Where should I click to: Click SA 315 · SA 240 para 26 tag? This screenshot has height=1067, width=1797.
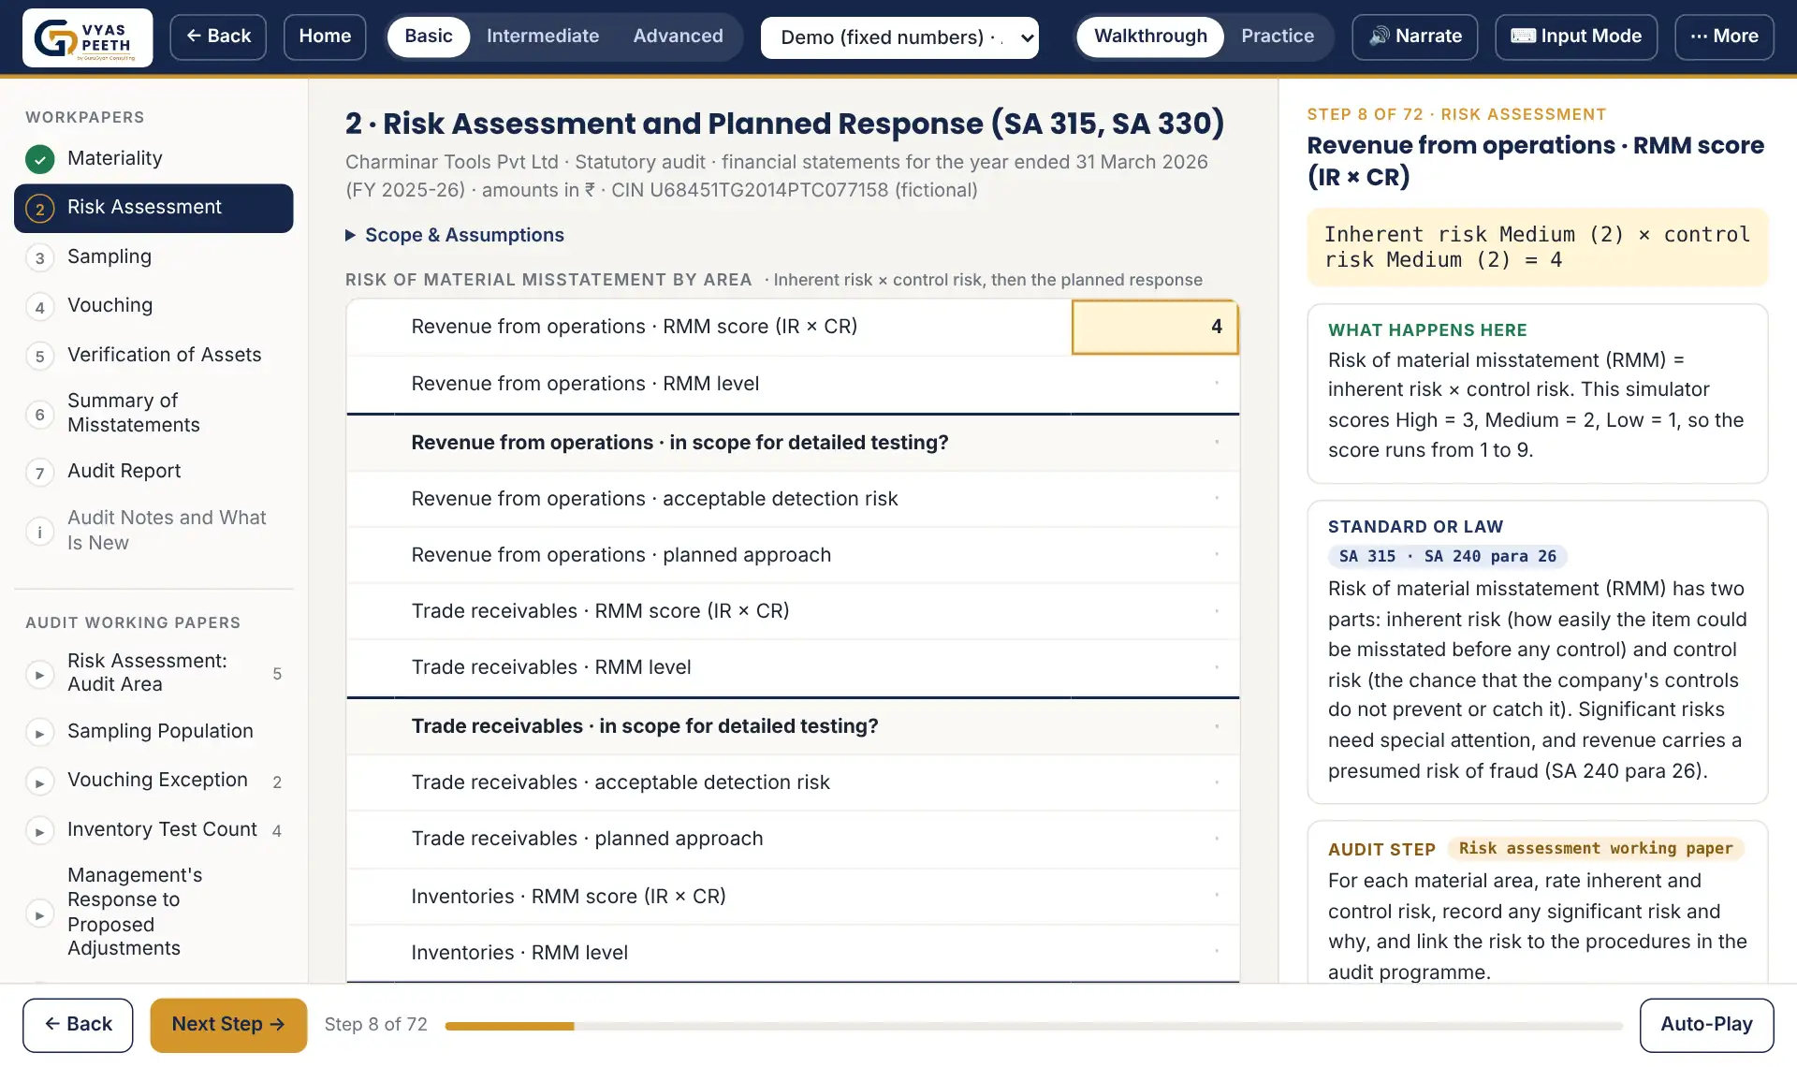point(1447,557)
